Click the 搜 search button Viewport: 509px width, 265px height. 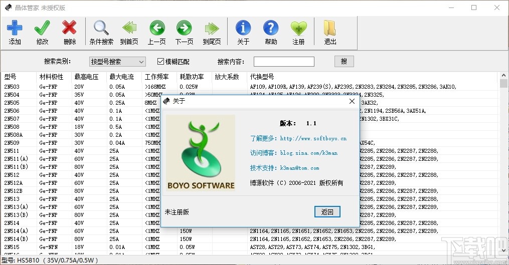(344, 61)
